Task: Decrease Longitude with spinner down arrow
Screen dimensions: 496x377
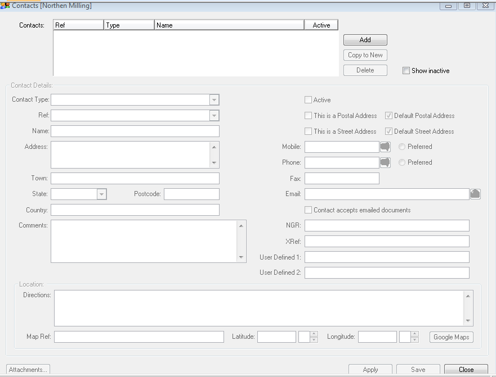Action: [415, 340]
